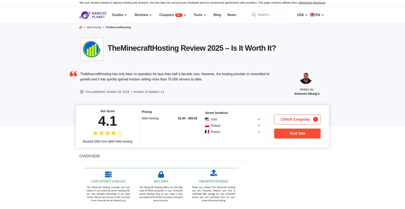The height and width of the screenshot is (209, 405).
Task: Click the USA flag icon
Action: (207, 119)
